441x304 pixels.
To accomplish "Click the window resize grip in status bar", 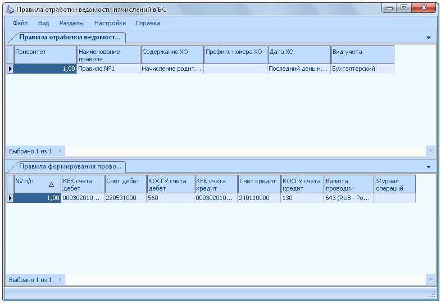I will point(433,294).
